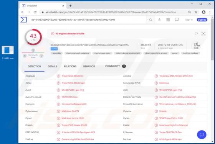The height and width of the screenshot is (144, 215).
Task: Reload the page
Action: 35,12
